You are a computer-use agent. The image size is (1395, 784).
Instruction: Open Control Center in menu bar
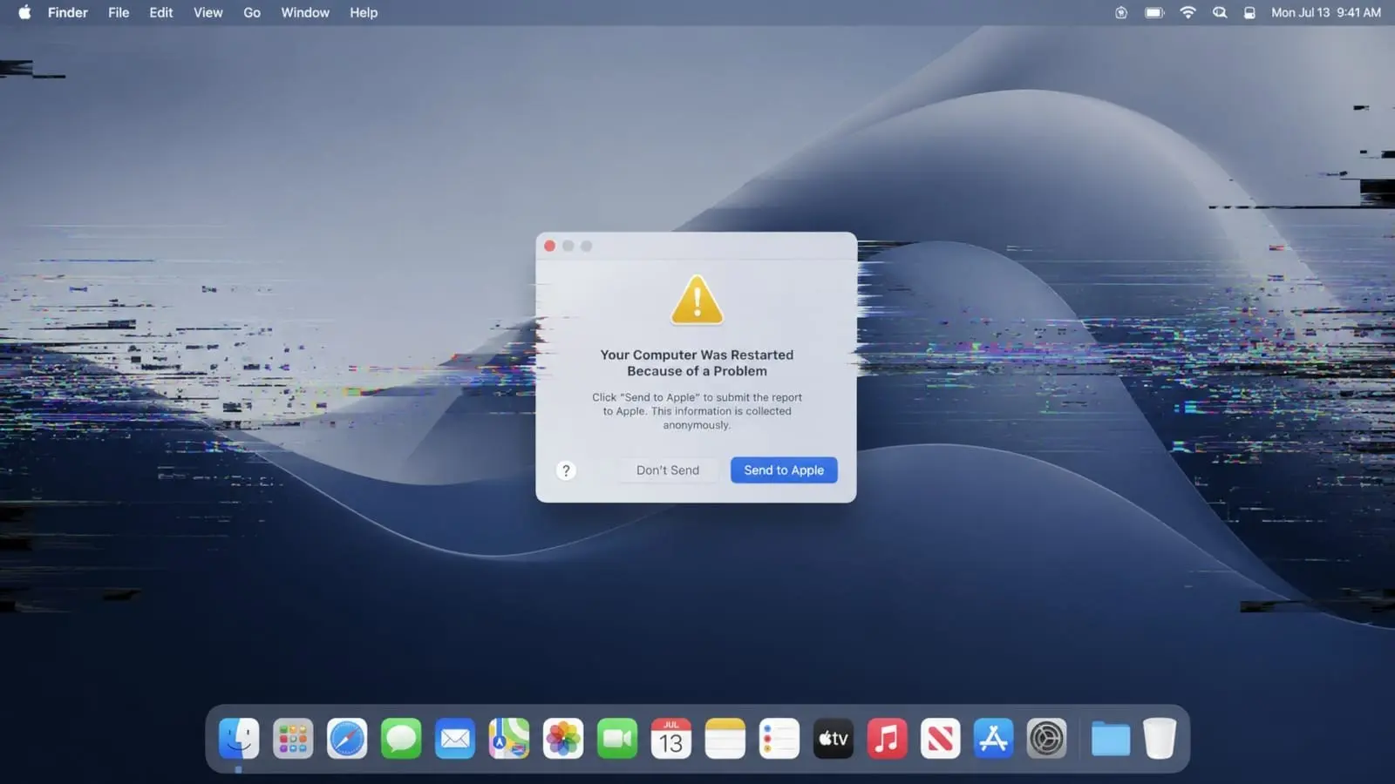[x=1249, y=12]
